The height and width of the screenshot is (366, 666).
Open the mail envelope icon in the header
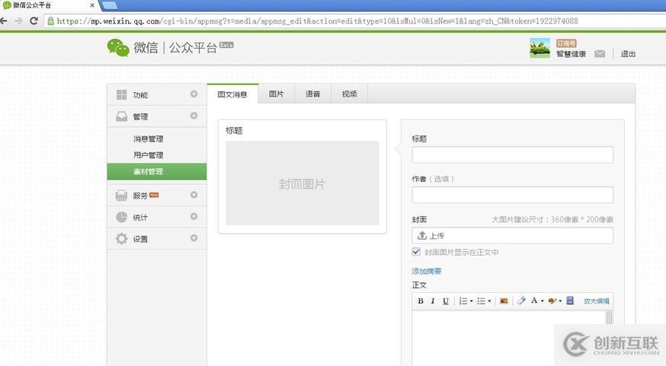(600, 53)
